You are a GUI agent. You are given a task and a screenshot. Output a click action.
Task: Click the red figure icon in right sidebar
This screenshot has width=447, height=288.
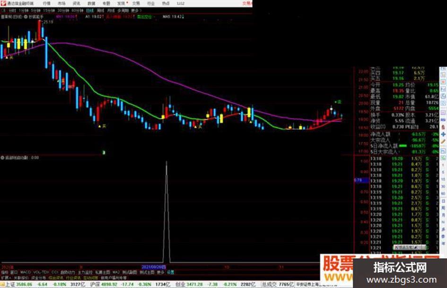pyautogui.click(x=443, y=127)
